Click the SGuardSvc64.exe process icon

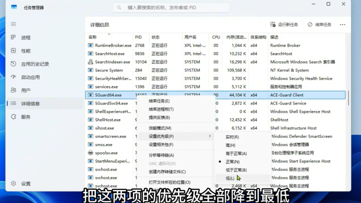(x=90, y=103)
